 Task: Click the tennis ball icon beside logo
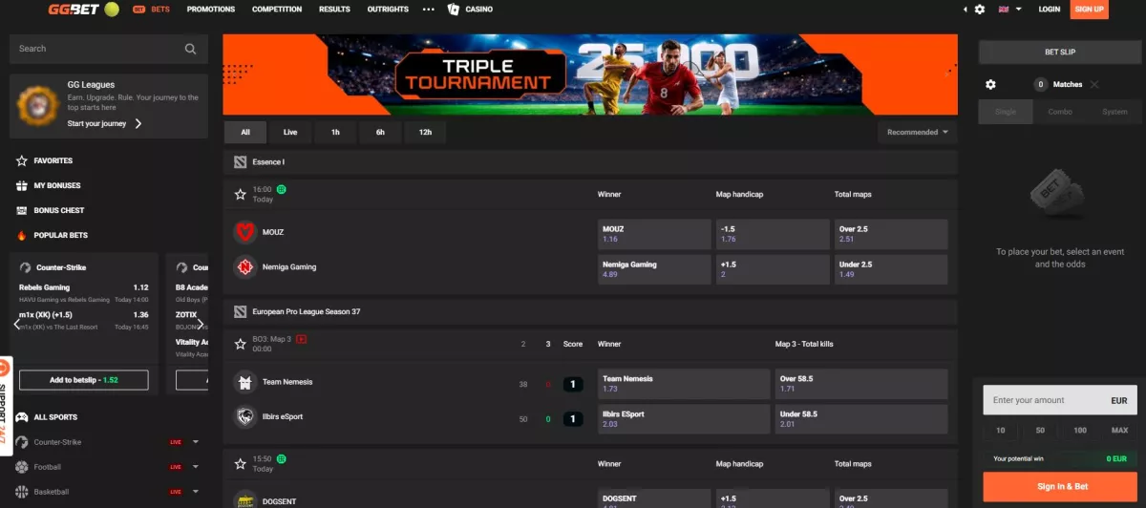(x=112, y=10)
